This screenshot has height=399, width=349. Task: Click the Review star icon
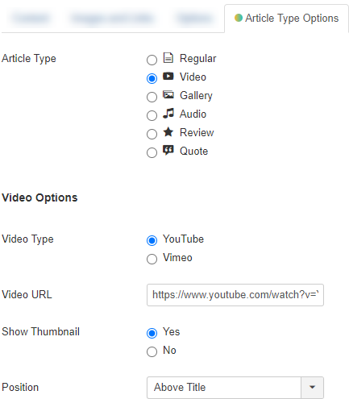[x=168, y=132]
